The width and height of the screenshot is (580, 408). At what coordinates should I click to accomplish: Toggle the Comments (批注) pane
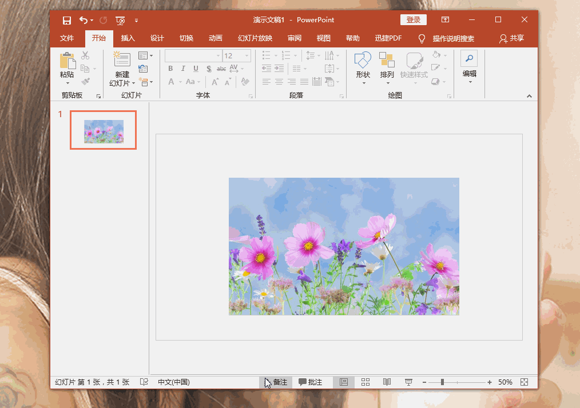[311, 382]
